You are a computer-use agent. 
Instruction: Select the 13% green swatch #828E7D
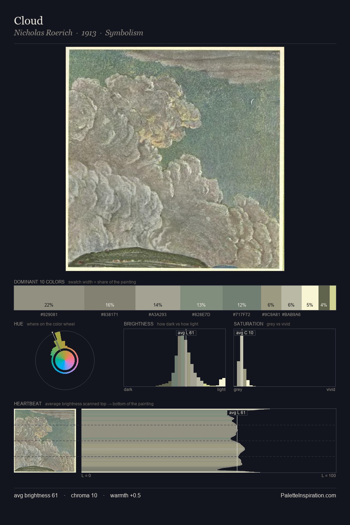201,298
